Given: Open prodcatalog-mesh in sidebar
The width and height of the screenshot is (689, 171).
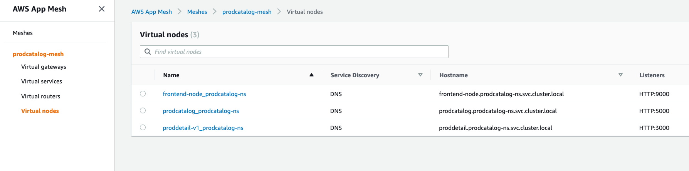Looking at the screenshot, I should tap(38, 54).
